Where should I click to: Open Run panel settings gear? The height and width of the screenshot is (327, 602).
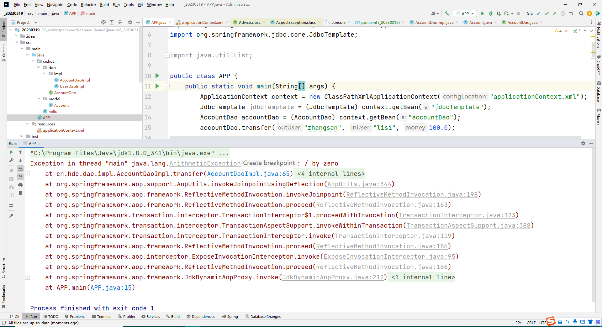coord(583,143)
